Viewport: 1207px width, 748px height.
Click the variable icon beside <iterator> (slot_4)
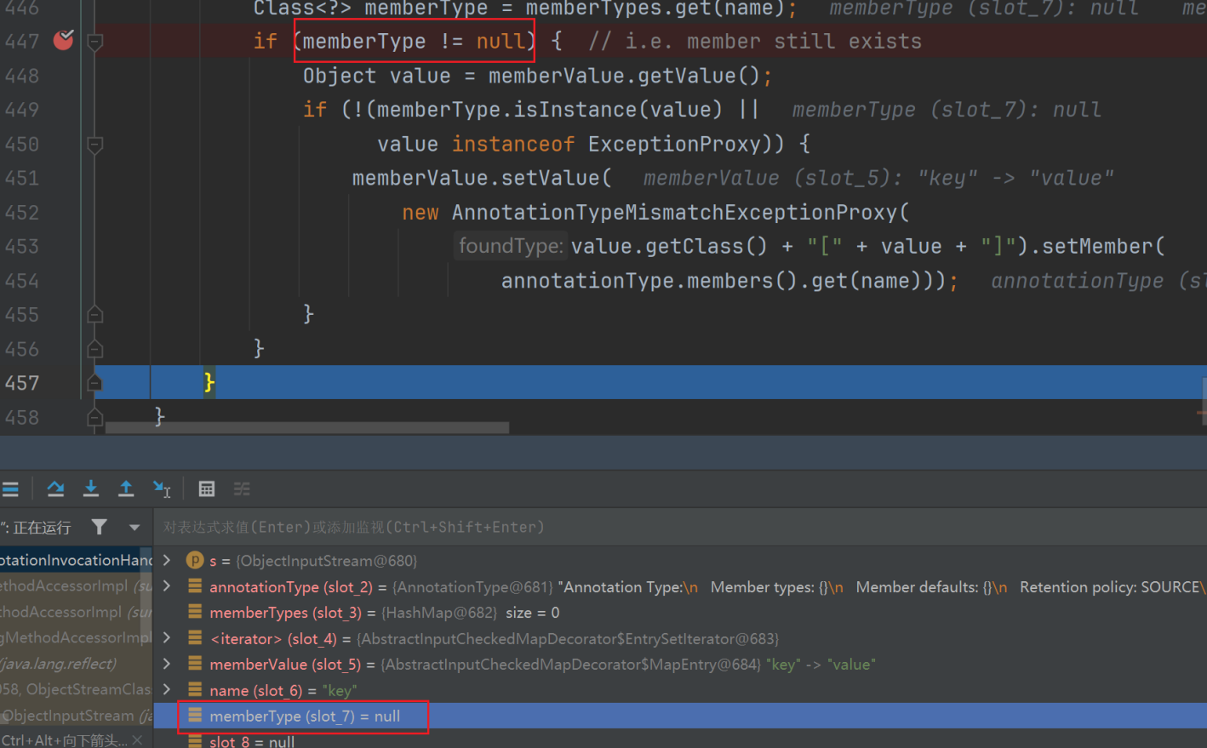(x=195, y=637)
